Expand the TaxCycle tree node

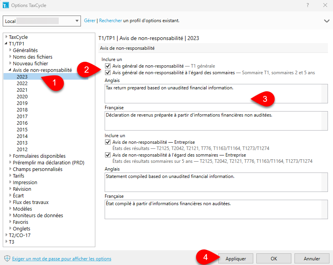pyautogui.click(x=6, y=37)
